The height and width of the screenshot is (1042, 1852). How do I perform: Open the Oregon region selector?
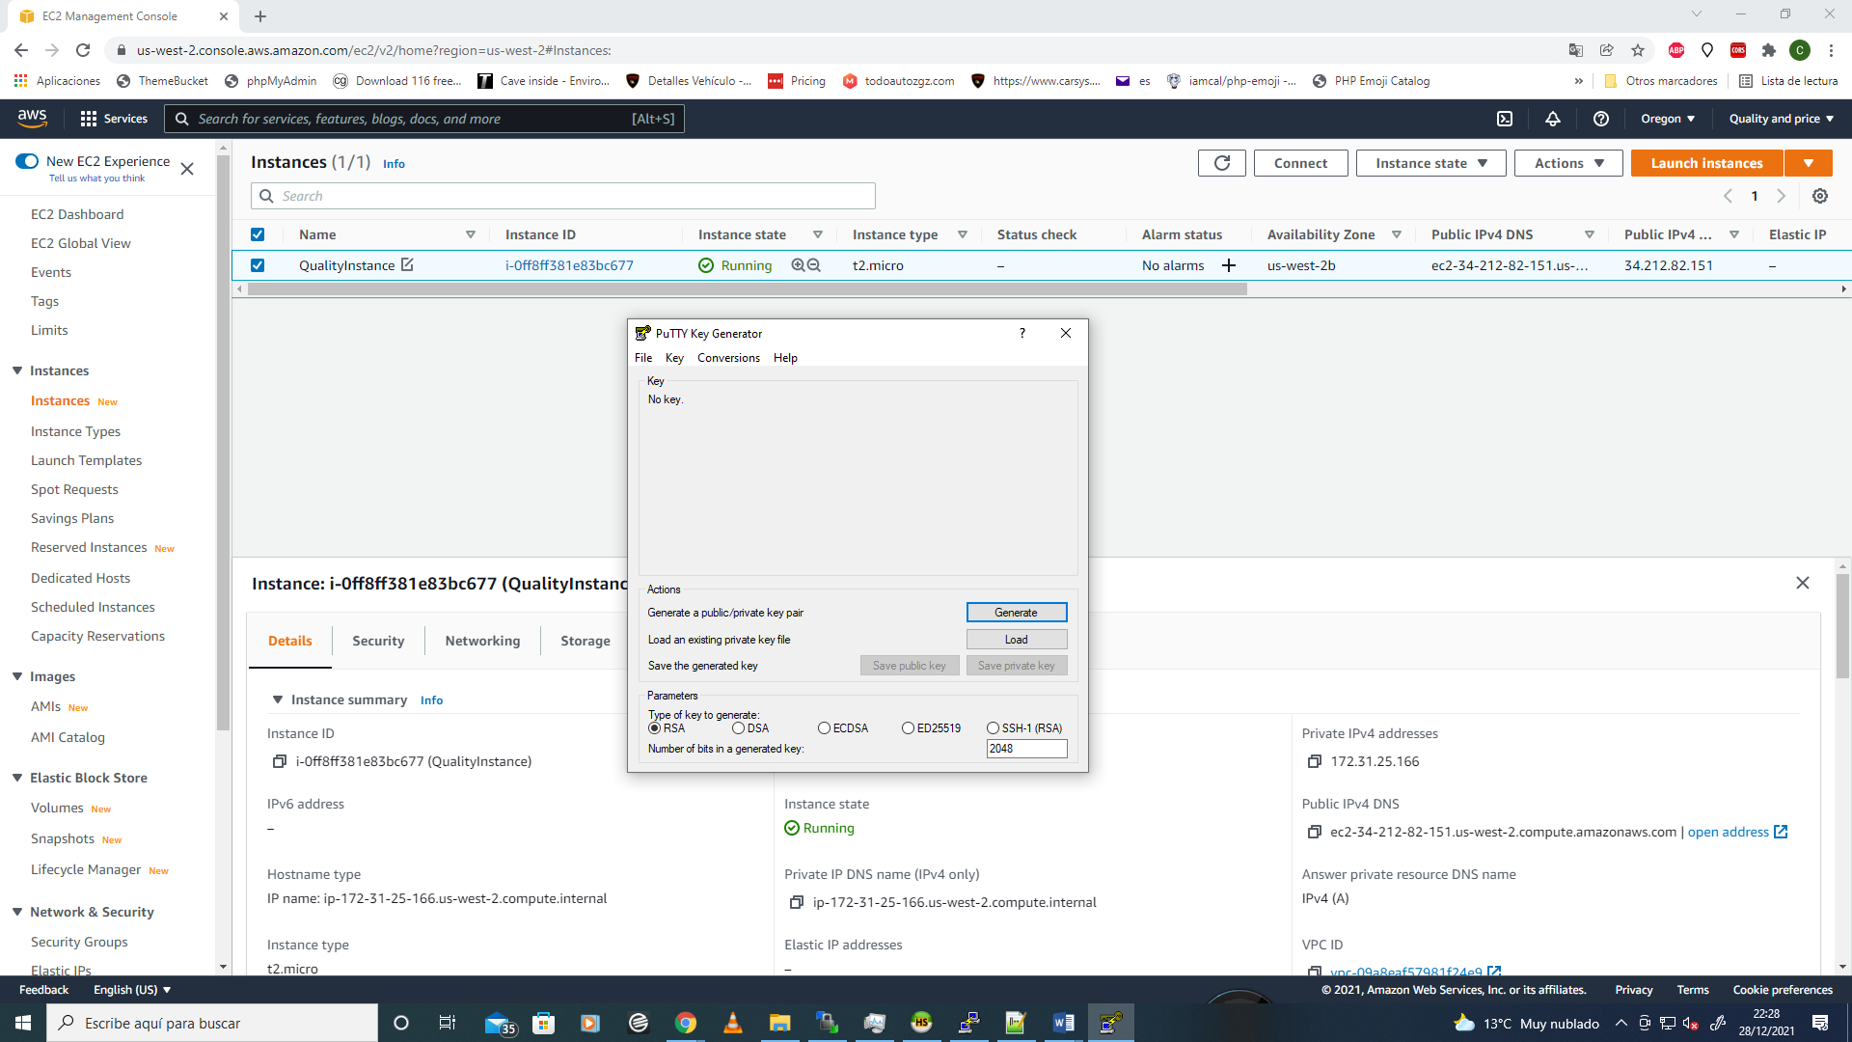click(1667, 119)
